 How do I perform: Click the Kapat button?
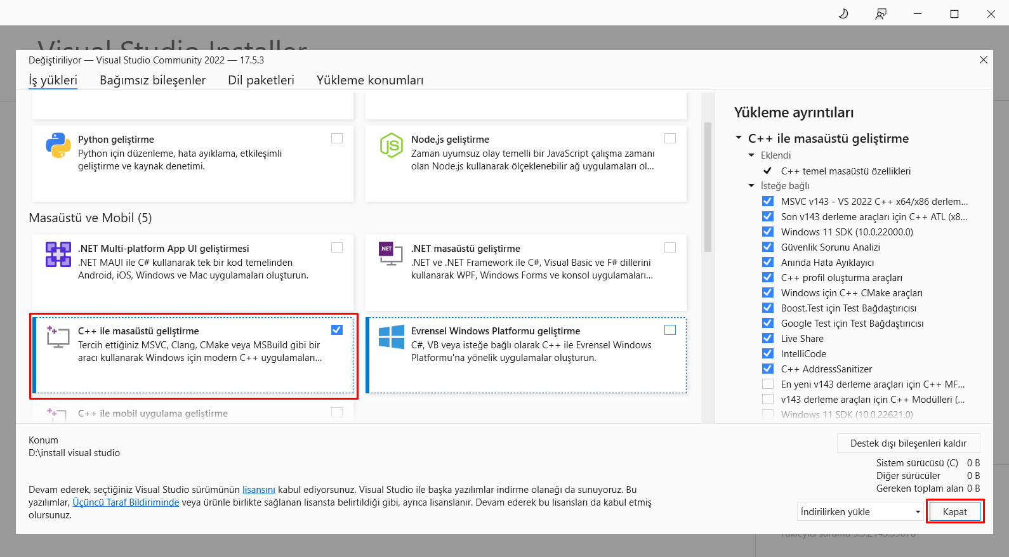click(x=954, y=511)
